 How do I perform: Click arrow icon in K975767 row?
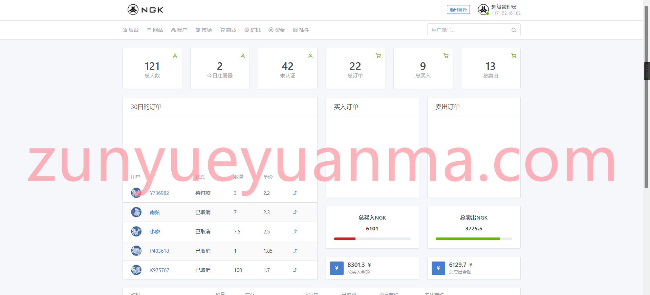point(295,270)
